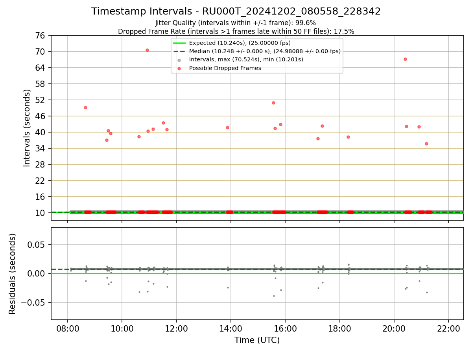The height and width of the screenshot is (354, 472).
Task: Select legend entry "Possible Dropped Frames"
Action: tap(225, 68)
